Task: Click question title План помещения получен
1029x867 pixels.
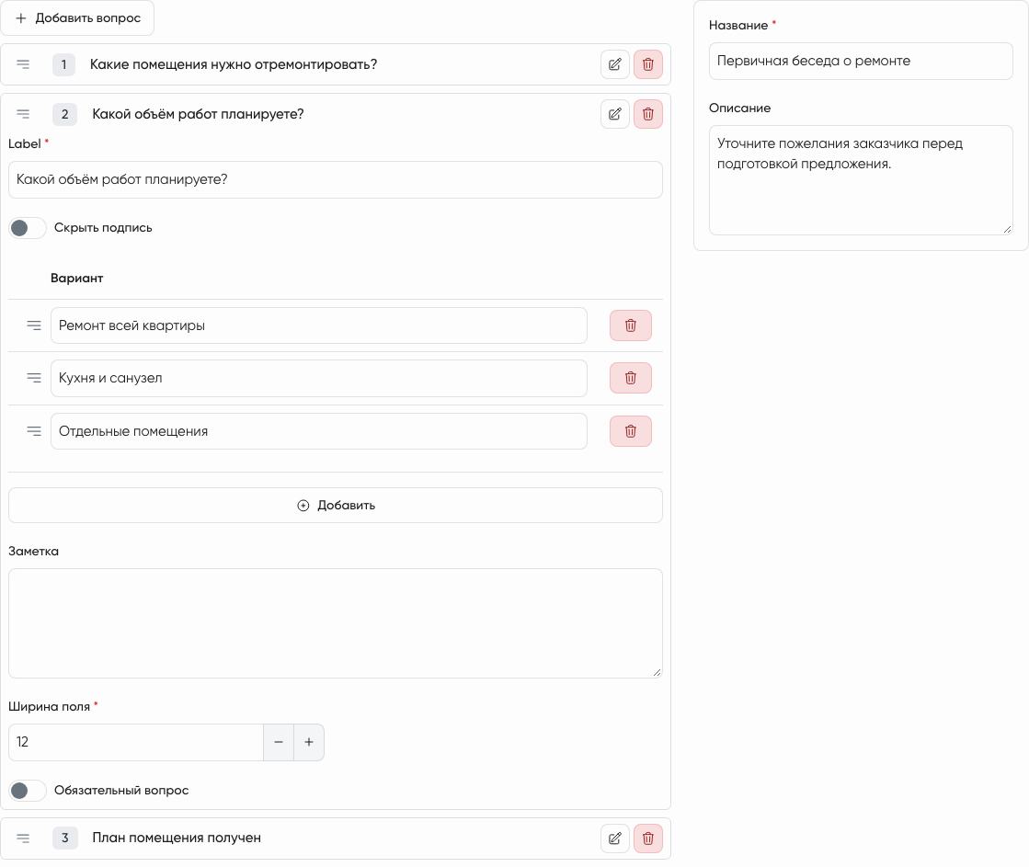Action: 177,838
